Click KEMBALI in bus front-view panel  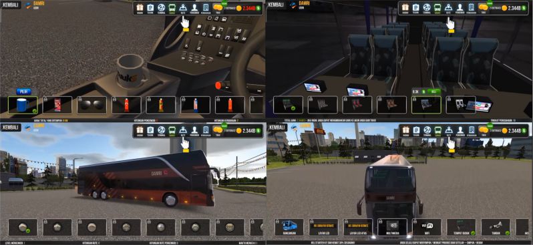277,128
